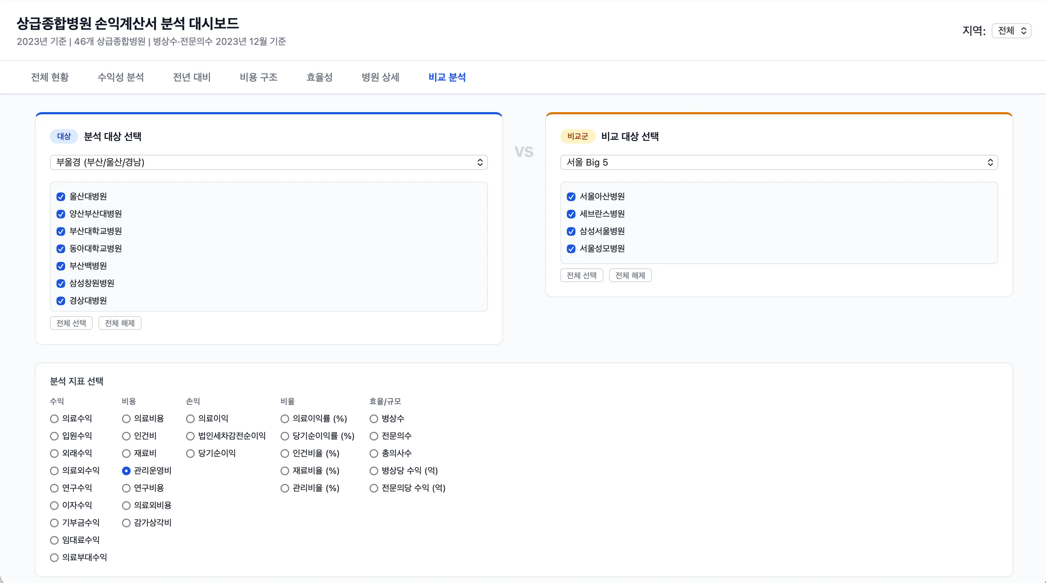The width and height of the screenshot is (1046, 583).
Task: Select 재료비율 (%) radio button
Action: click(285, 471)
